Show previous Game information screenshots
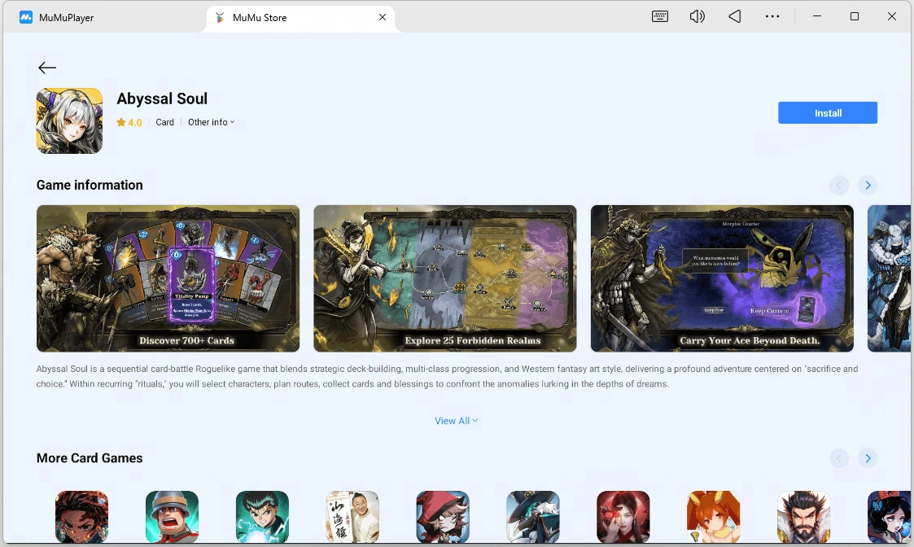The width and height of the screenshot is (914, 547). pyautogui.click(x=839, y=186)
